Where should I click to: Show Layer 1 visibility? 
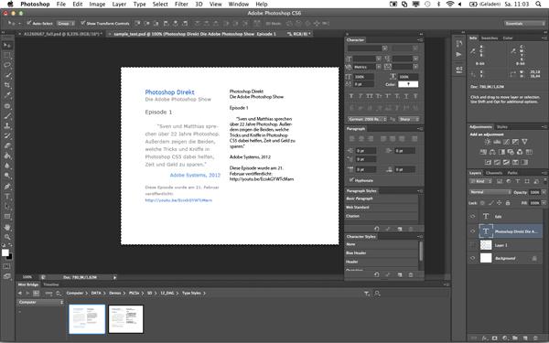[473, 245]
